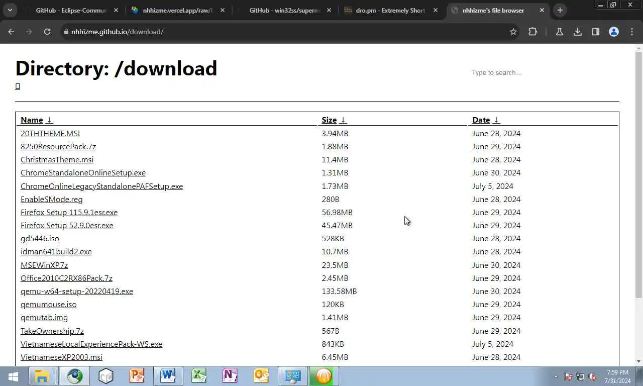Download 8250ResourcePack.7z
643x386 pixels.
(x=58, y=146)
